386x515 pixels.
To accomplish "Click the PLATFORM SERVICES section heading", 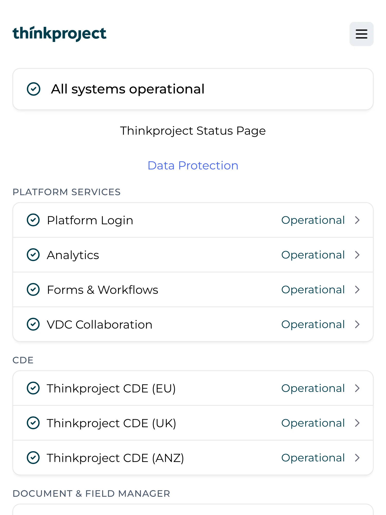I will (x=67, y=192).
